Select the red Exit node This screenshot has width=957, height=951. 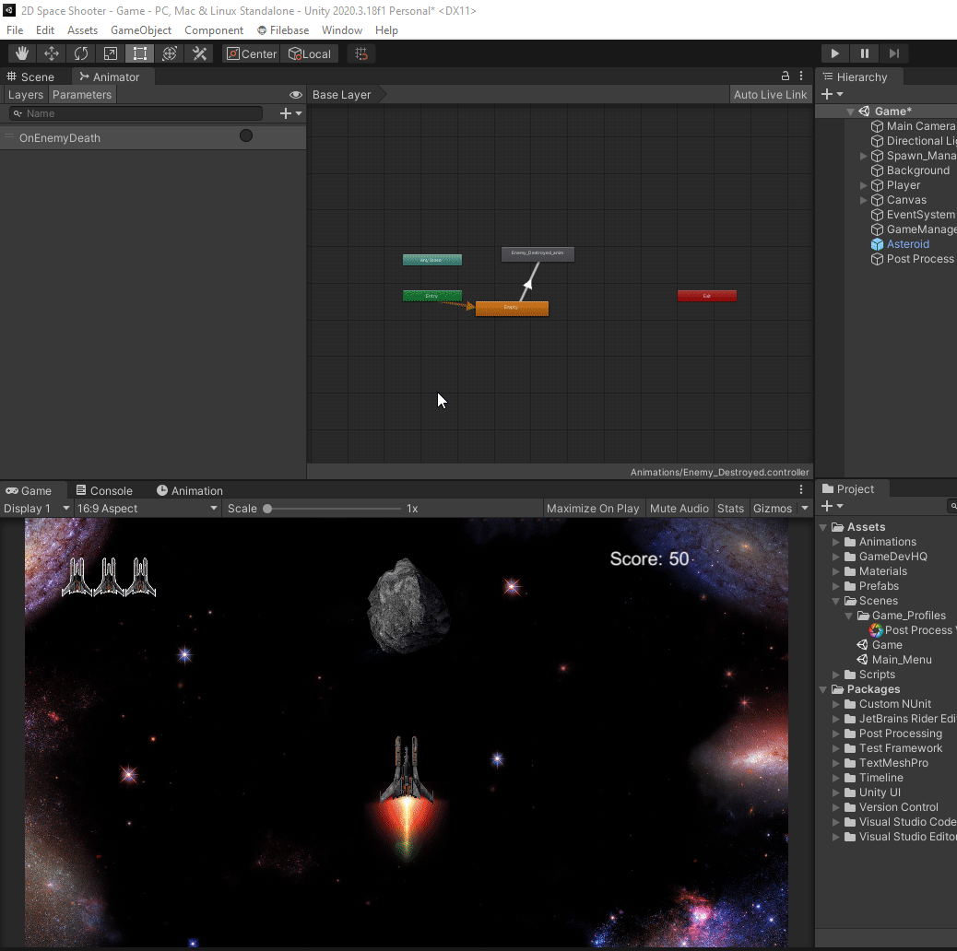click(707, 296)
